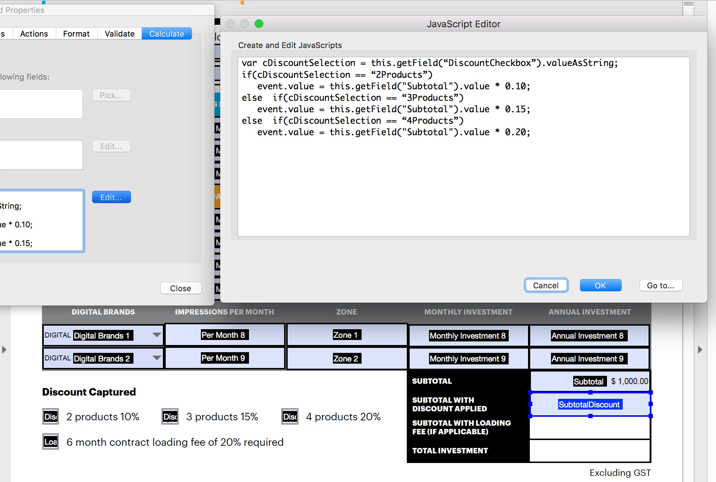The image size is (716, 482).
Task: Cancel the JavaScript Editor dialog
Action: [546, 285]
